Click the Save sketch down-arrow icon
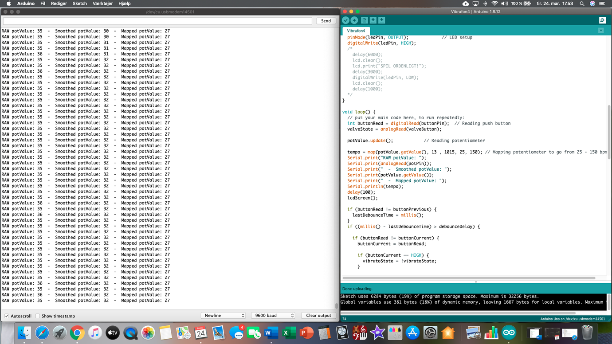612x344 pixels. [x=381, y=20]
